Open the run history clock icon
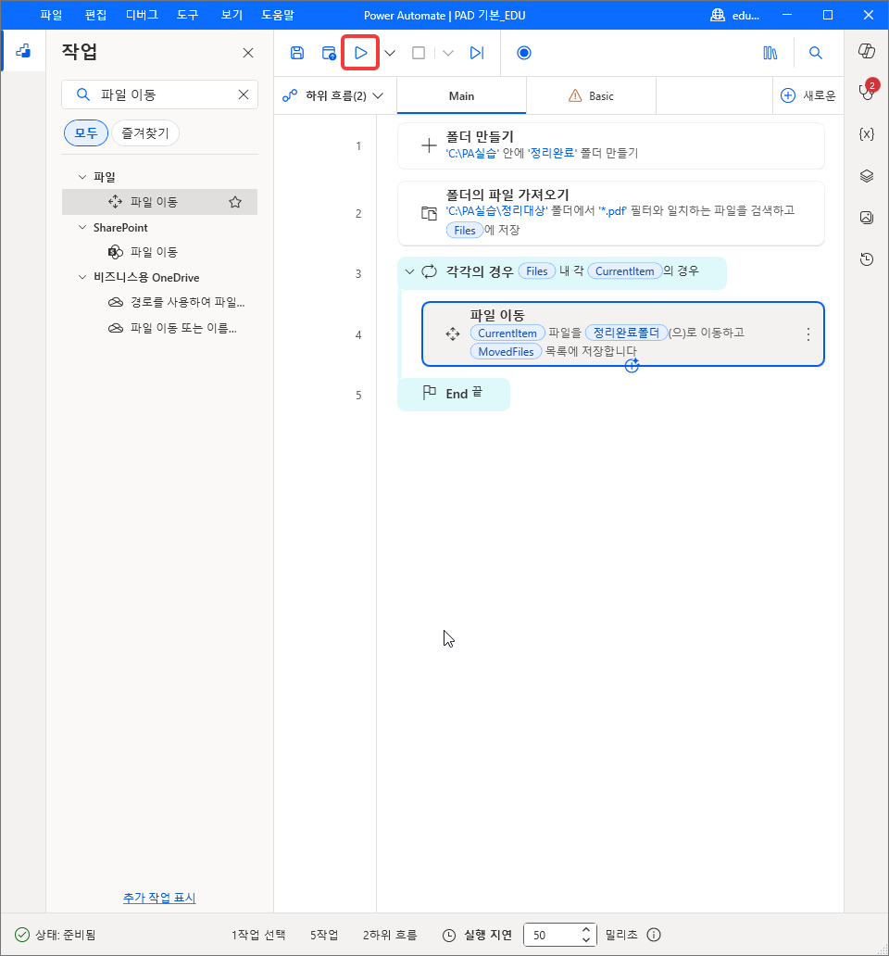Screen dimensions: 889x956 tap(867, 259)
